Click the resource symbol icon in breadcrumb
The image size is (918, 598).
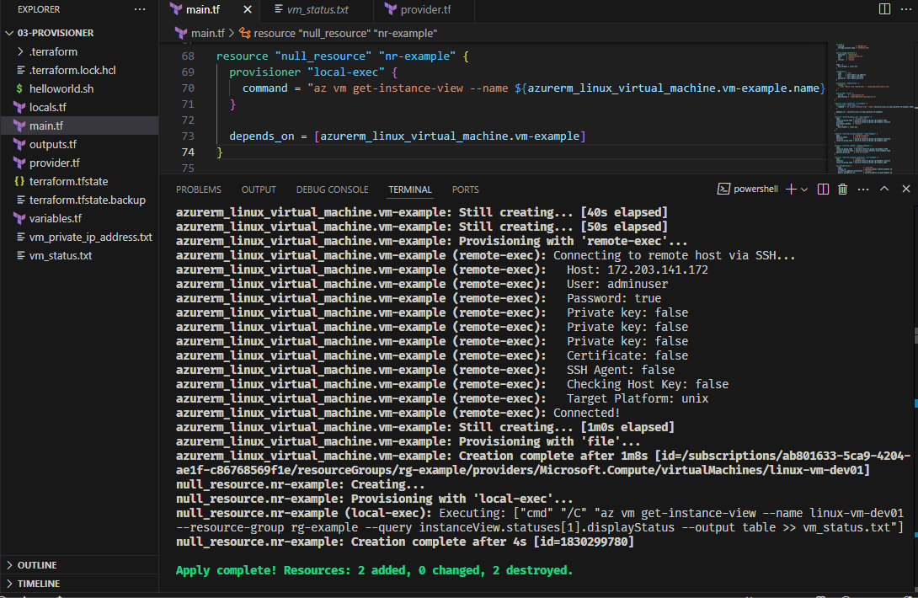(x=245, y=34)
